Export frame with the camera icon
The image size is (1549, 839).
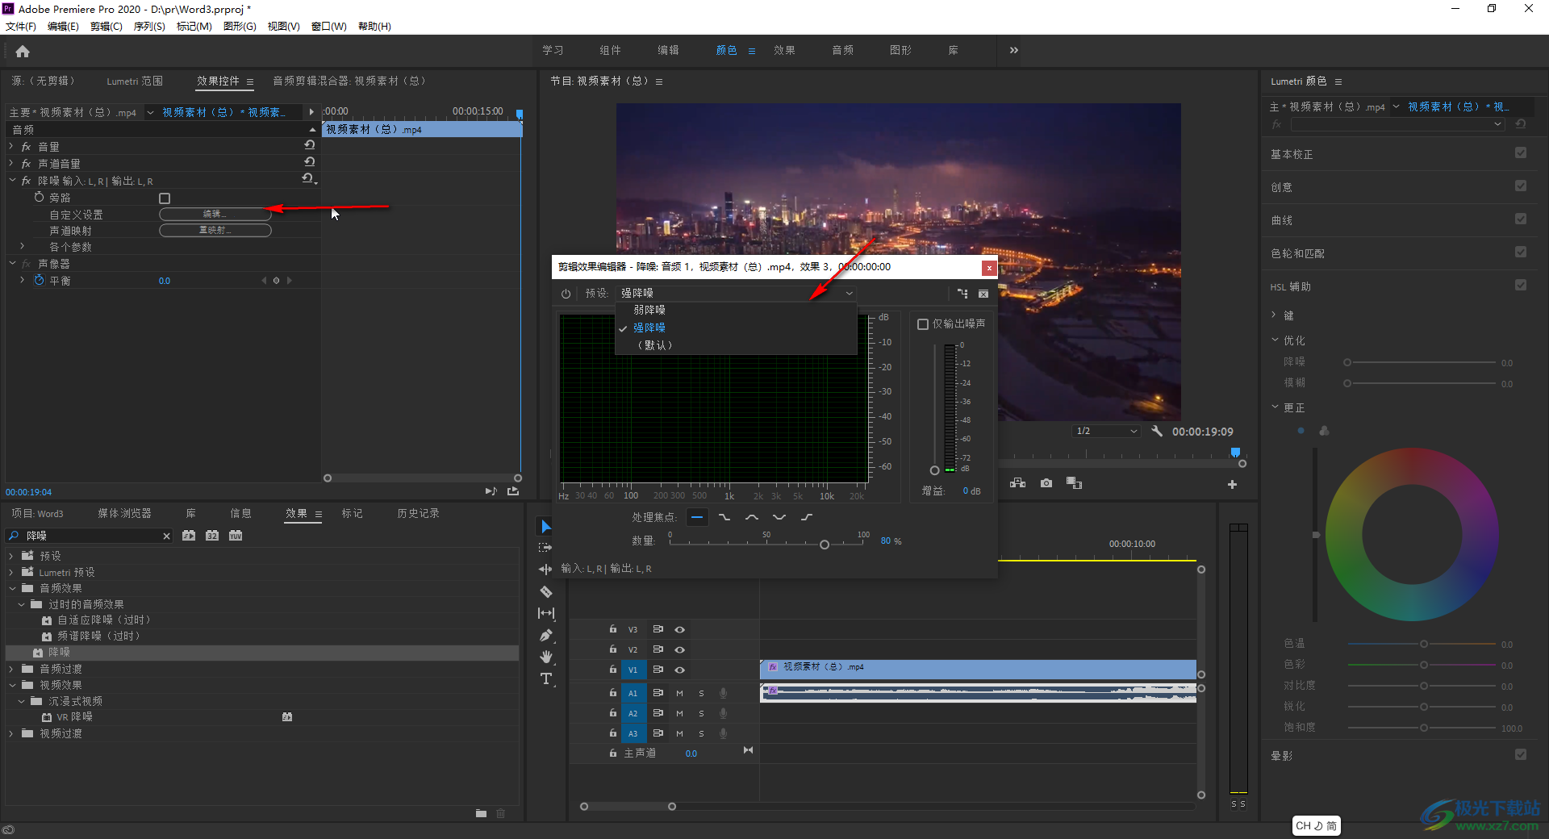coord(1046,483)
